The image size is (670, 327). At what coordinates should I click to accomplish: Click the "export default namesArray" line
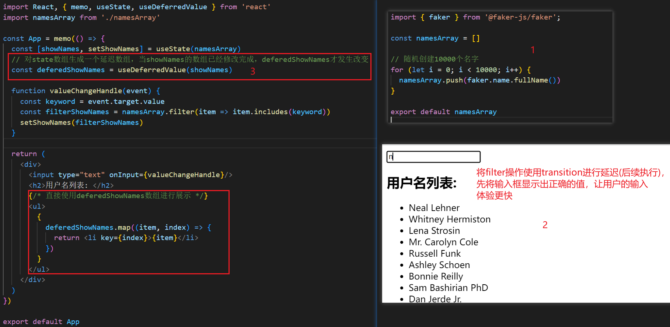pyautogui.click(x=444, y=112)
